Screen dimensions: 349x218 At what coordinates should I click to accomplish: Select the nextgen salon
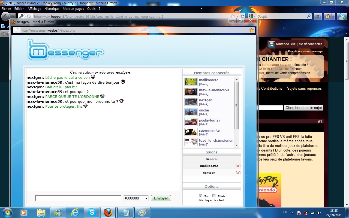[209, 172]
